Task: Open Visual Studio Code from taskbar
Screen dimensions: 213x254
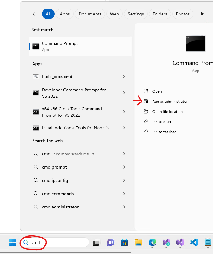Action: pyautogui.click(x=194, y=242)
